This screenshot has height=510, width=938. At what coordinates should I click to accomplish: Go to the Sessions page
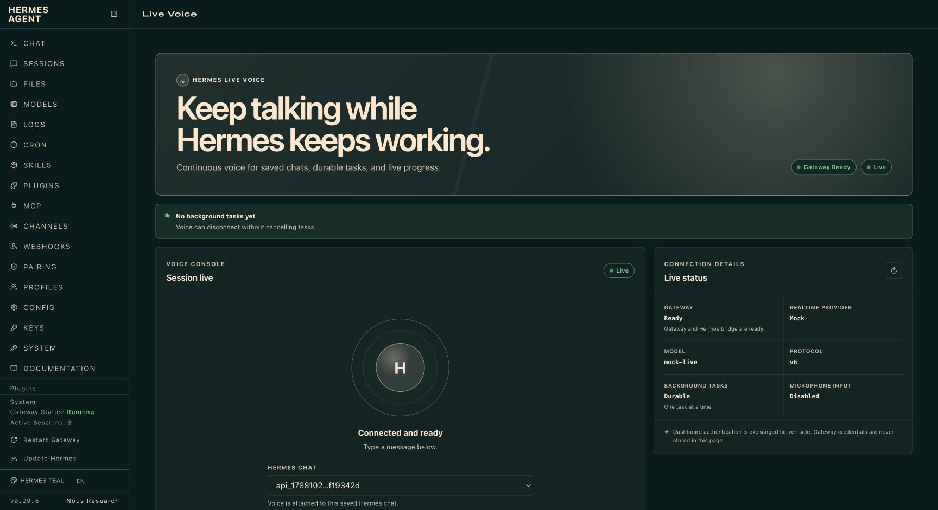(65, 63)
